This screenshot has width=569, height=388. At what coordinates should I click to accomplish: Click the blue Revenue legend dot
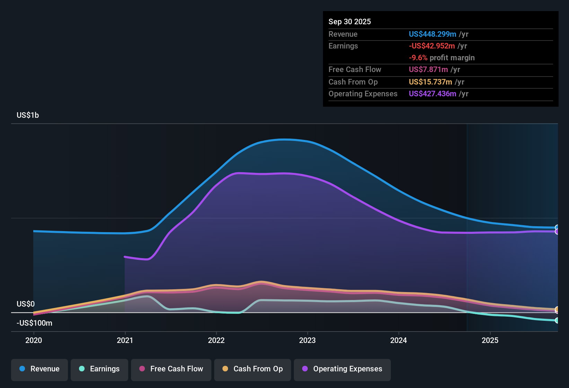(x=22, y=369)
